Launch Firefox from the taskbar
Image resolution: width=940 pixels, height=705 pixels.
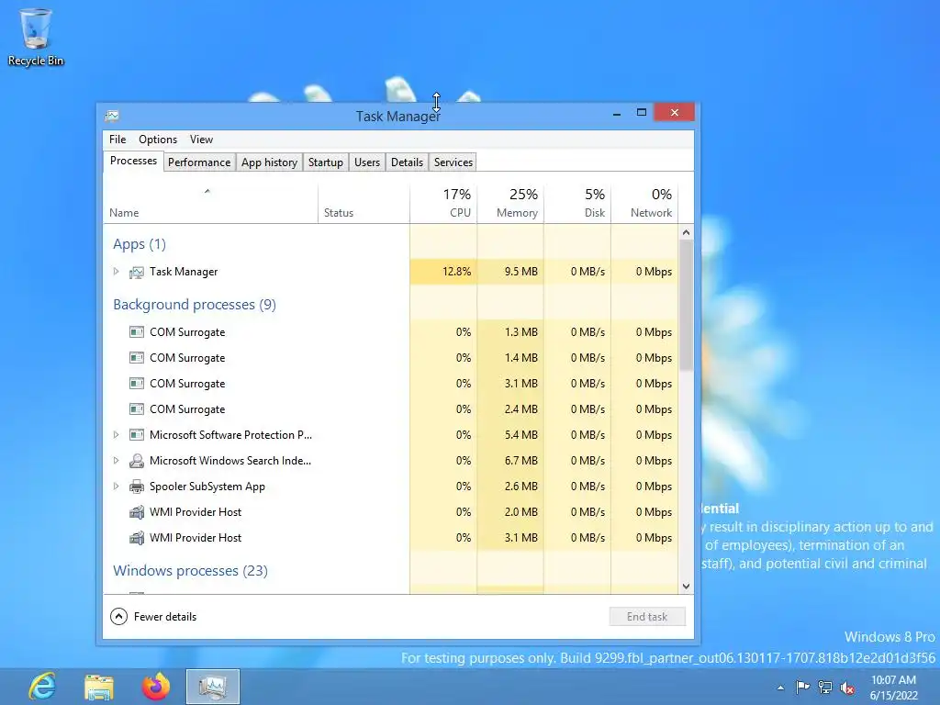pos(156,687)
